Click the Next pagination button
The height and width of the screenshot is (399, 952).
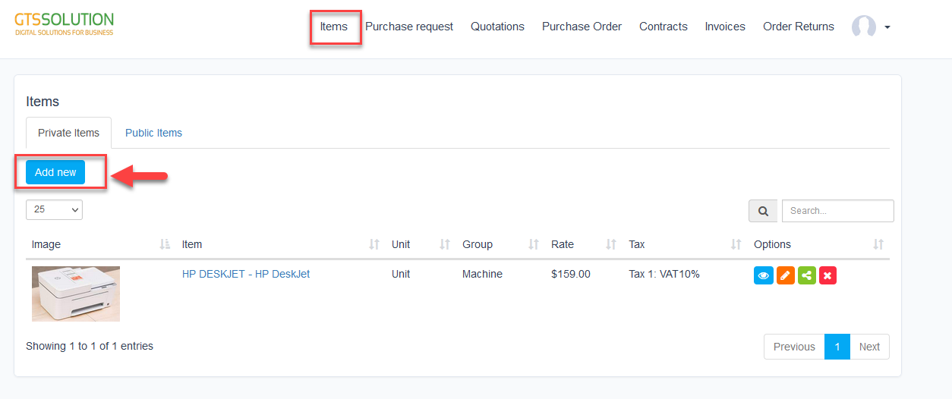869,347
